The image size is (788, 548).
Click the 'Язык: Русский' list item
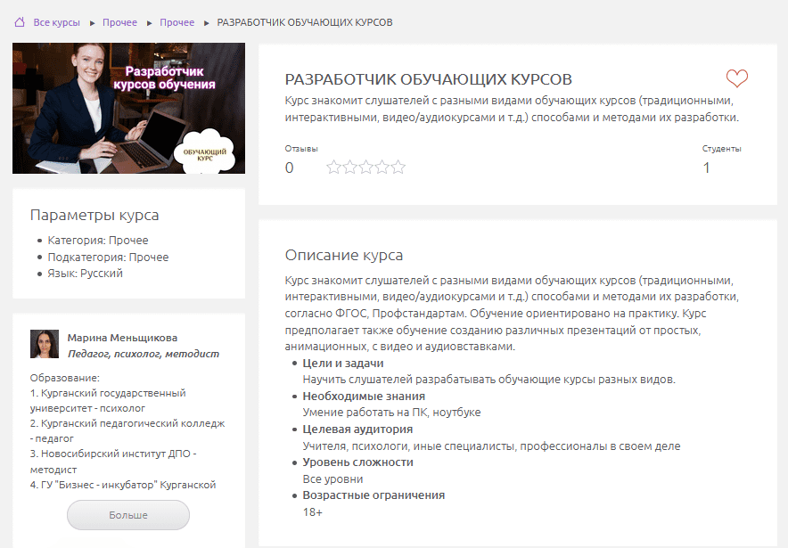point(85,274)
